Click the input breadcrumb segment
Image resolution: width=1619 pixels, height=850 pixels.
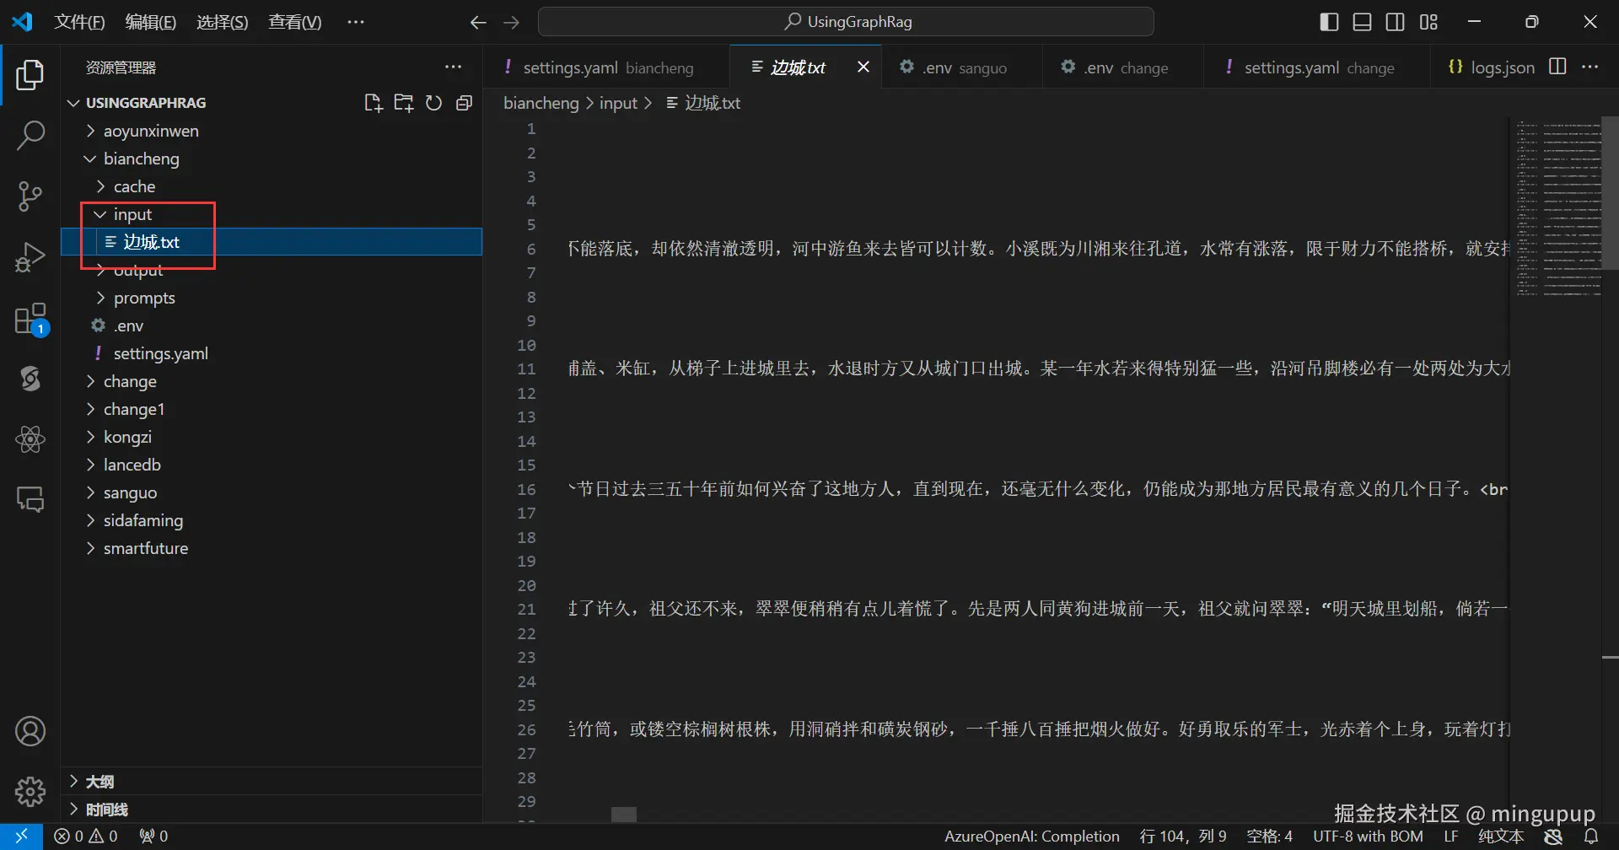(x=618, y=103)
